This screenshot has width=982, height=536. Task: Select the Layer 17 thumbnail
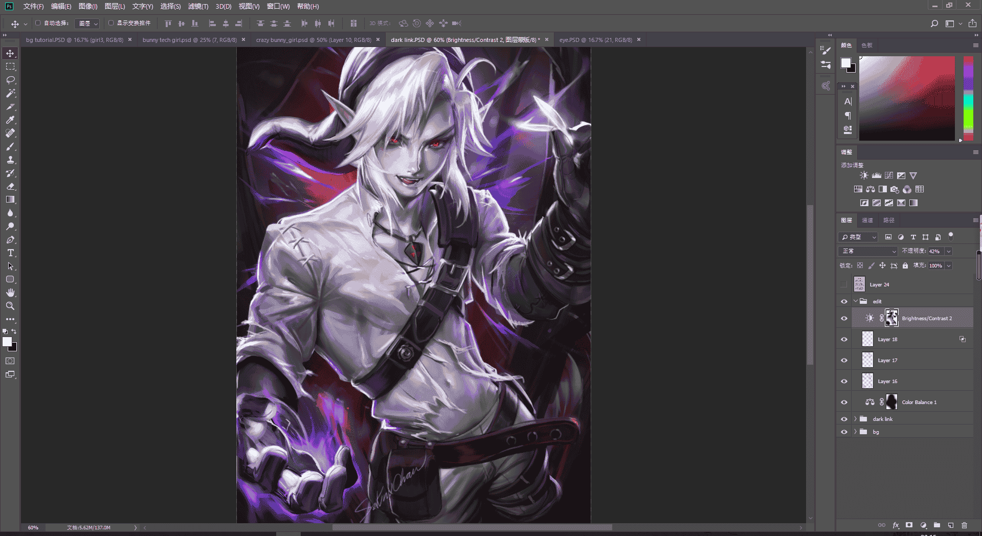click(x=867, y=361)
